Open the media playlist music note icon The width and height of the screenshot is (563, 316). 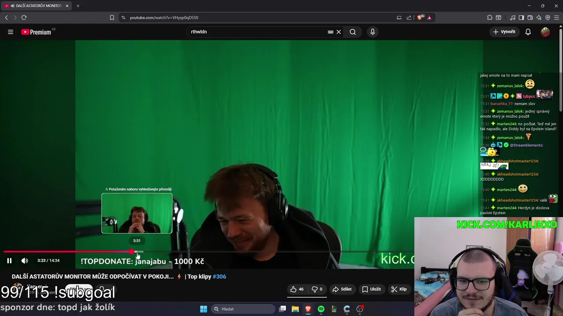(512, 18)
